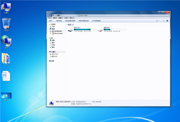This screenshot has height=122, width=180.
Task: Open the address bar history dropdown
Action: pos(76,15)
